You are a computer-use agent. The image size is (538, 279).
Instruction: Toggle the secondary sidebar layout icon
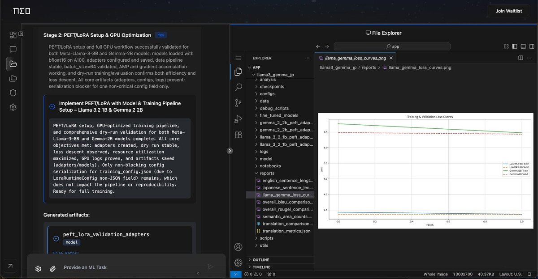[x=532, y=46]
